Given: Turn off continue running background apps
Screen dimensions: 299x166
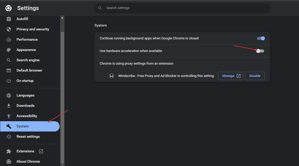Looking at the screenshot, I should [261, 38].
